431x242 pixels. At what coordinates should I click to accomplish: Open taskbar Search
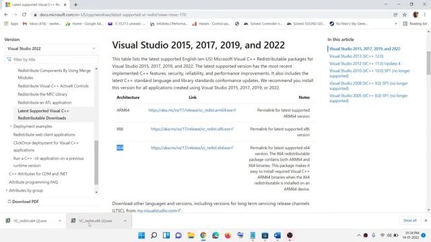click(x=154, y=235)
